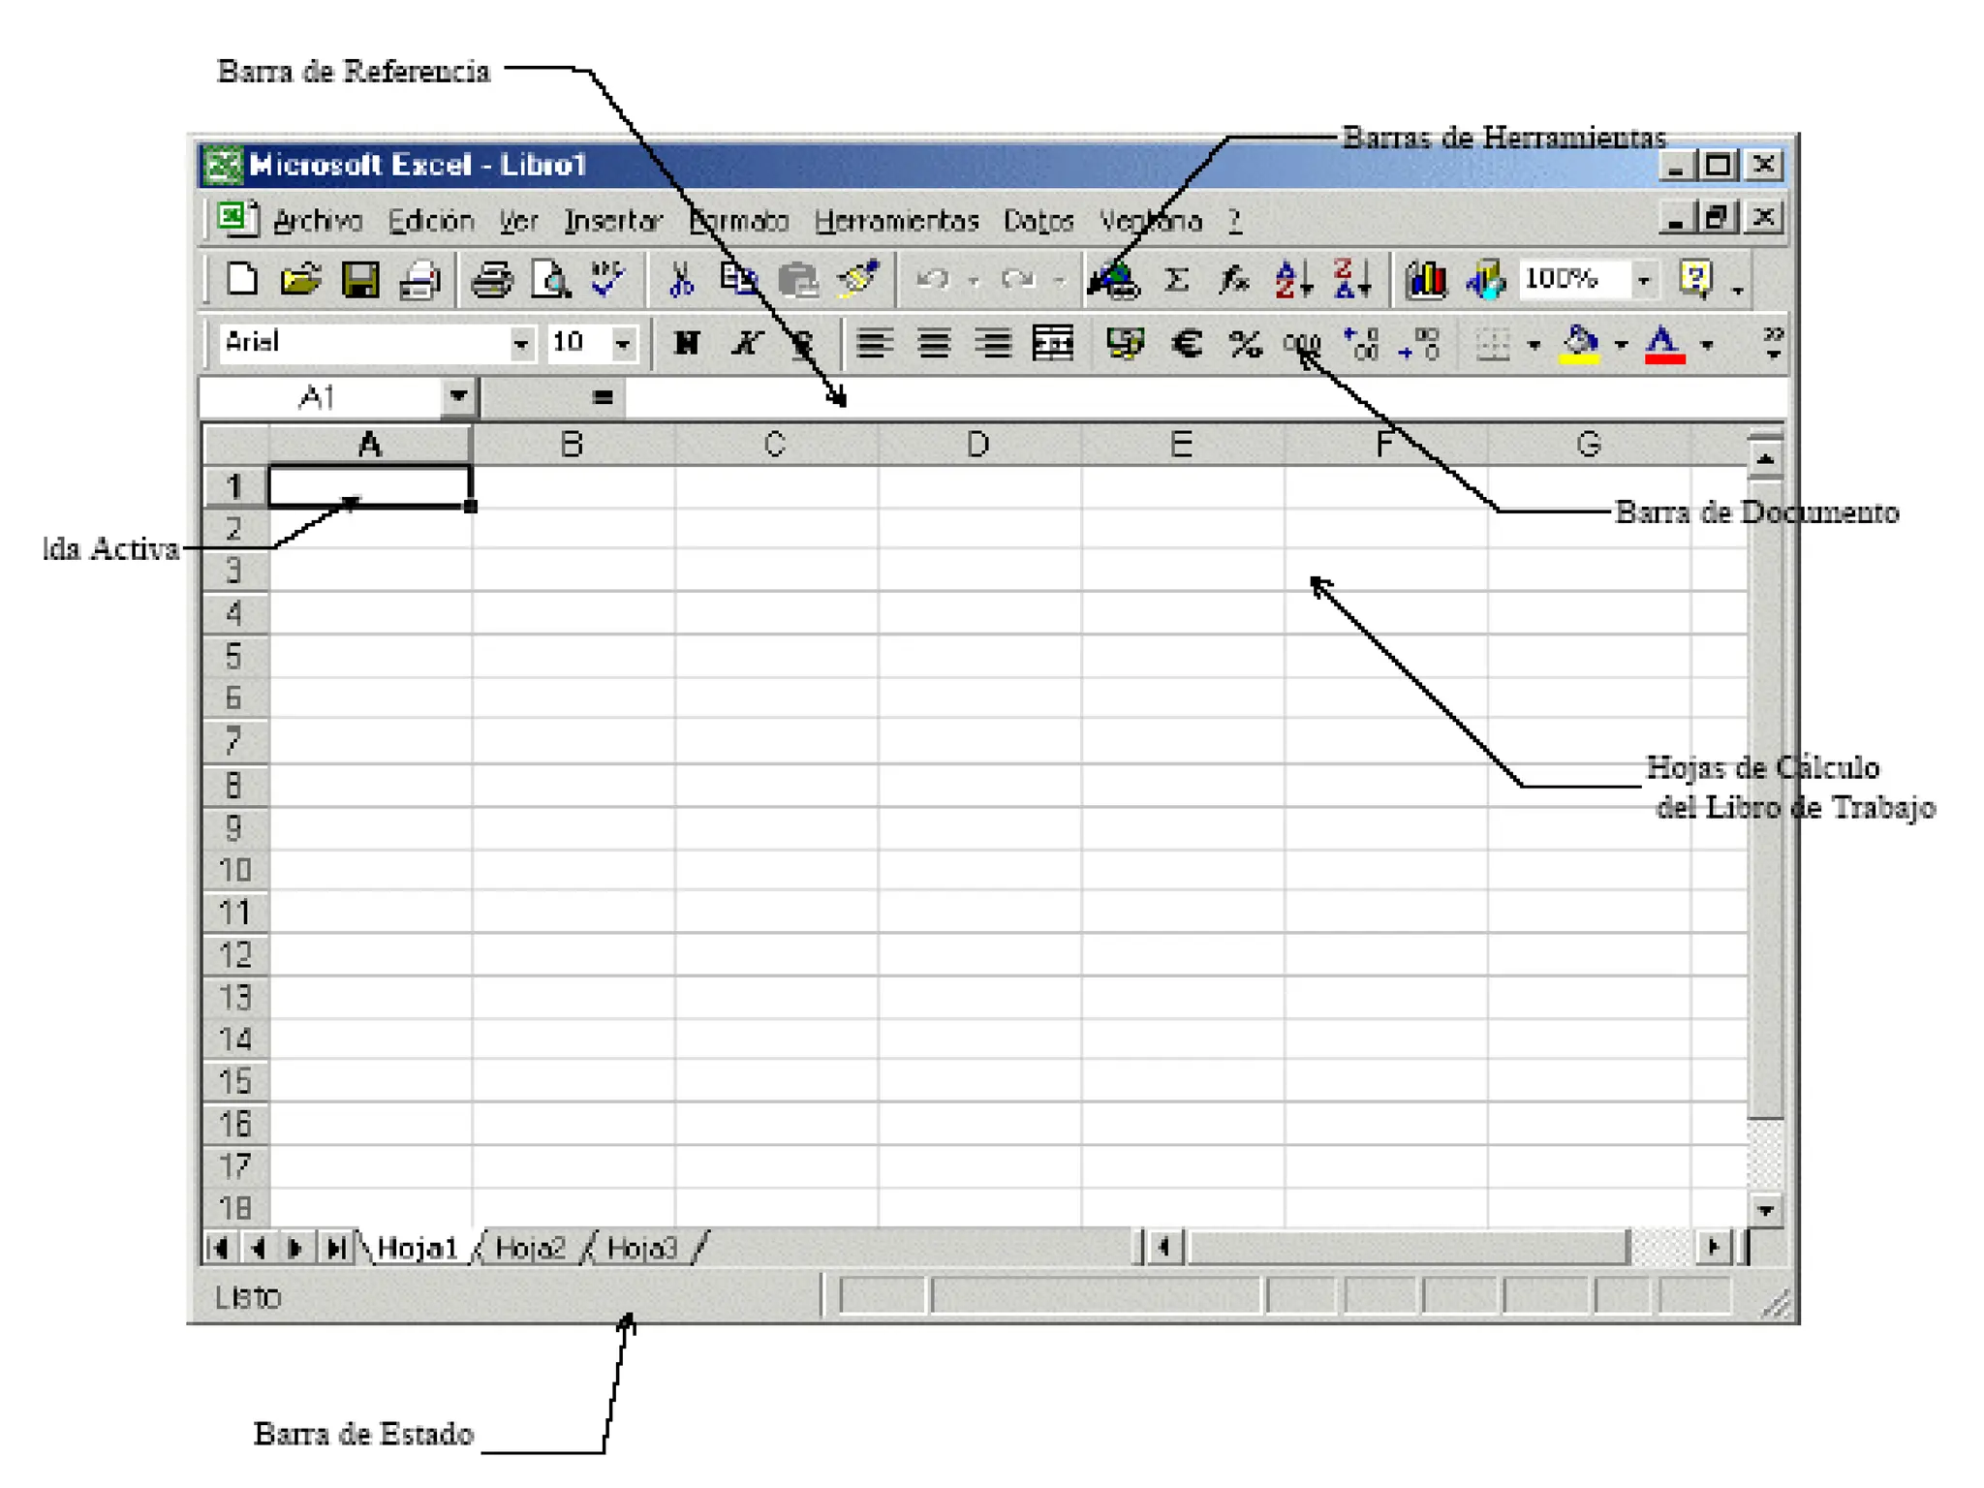Click the AutoSum sigma icon
The height and width of the screenshot is (1488, 1984).
pos(1176,281)
